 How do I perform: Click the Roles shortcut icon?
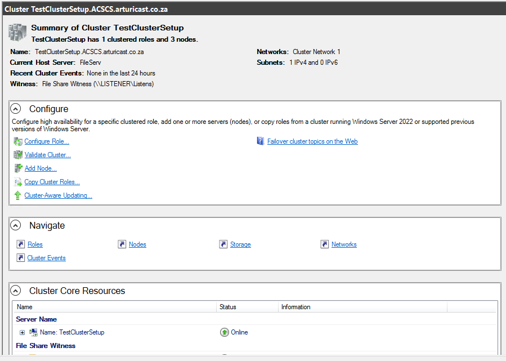pos(21,244)
